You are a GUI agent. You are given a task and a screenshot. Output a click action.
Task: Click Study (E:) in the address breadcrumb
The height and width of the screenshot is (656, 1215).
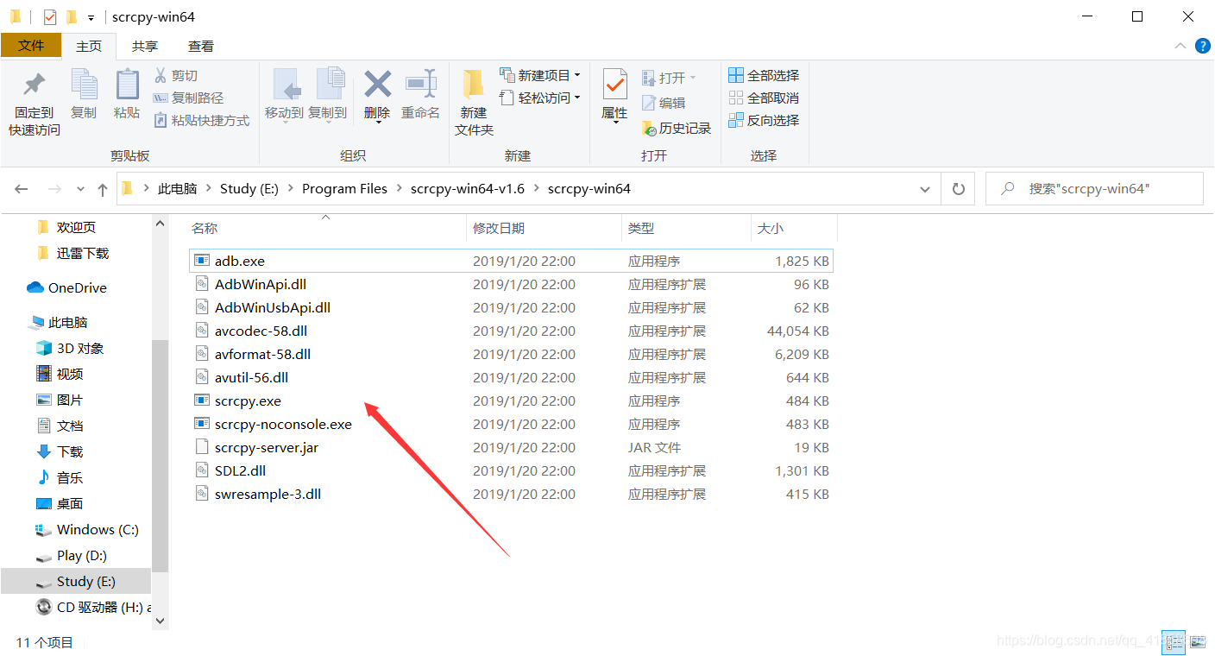249,189
